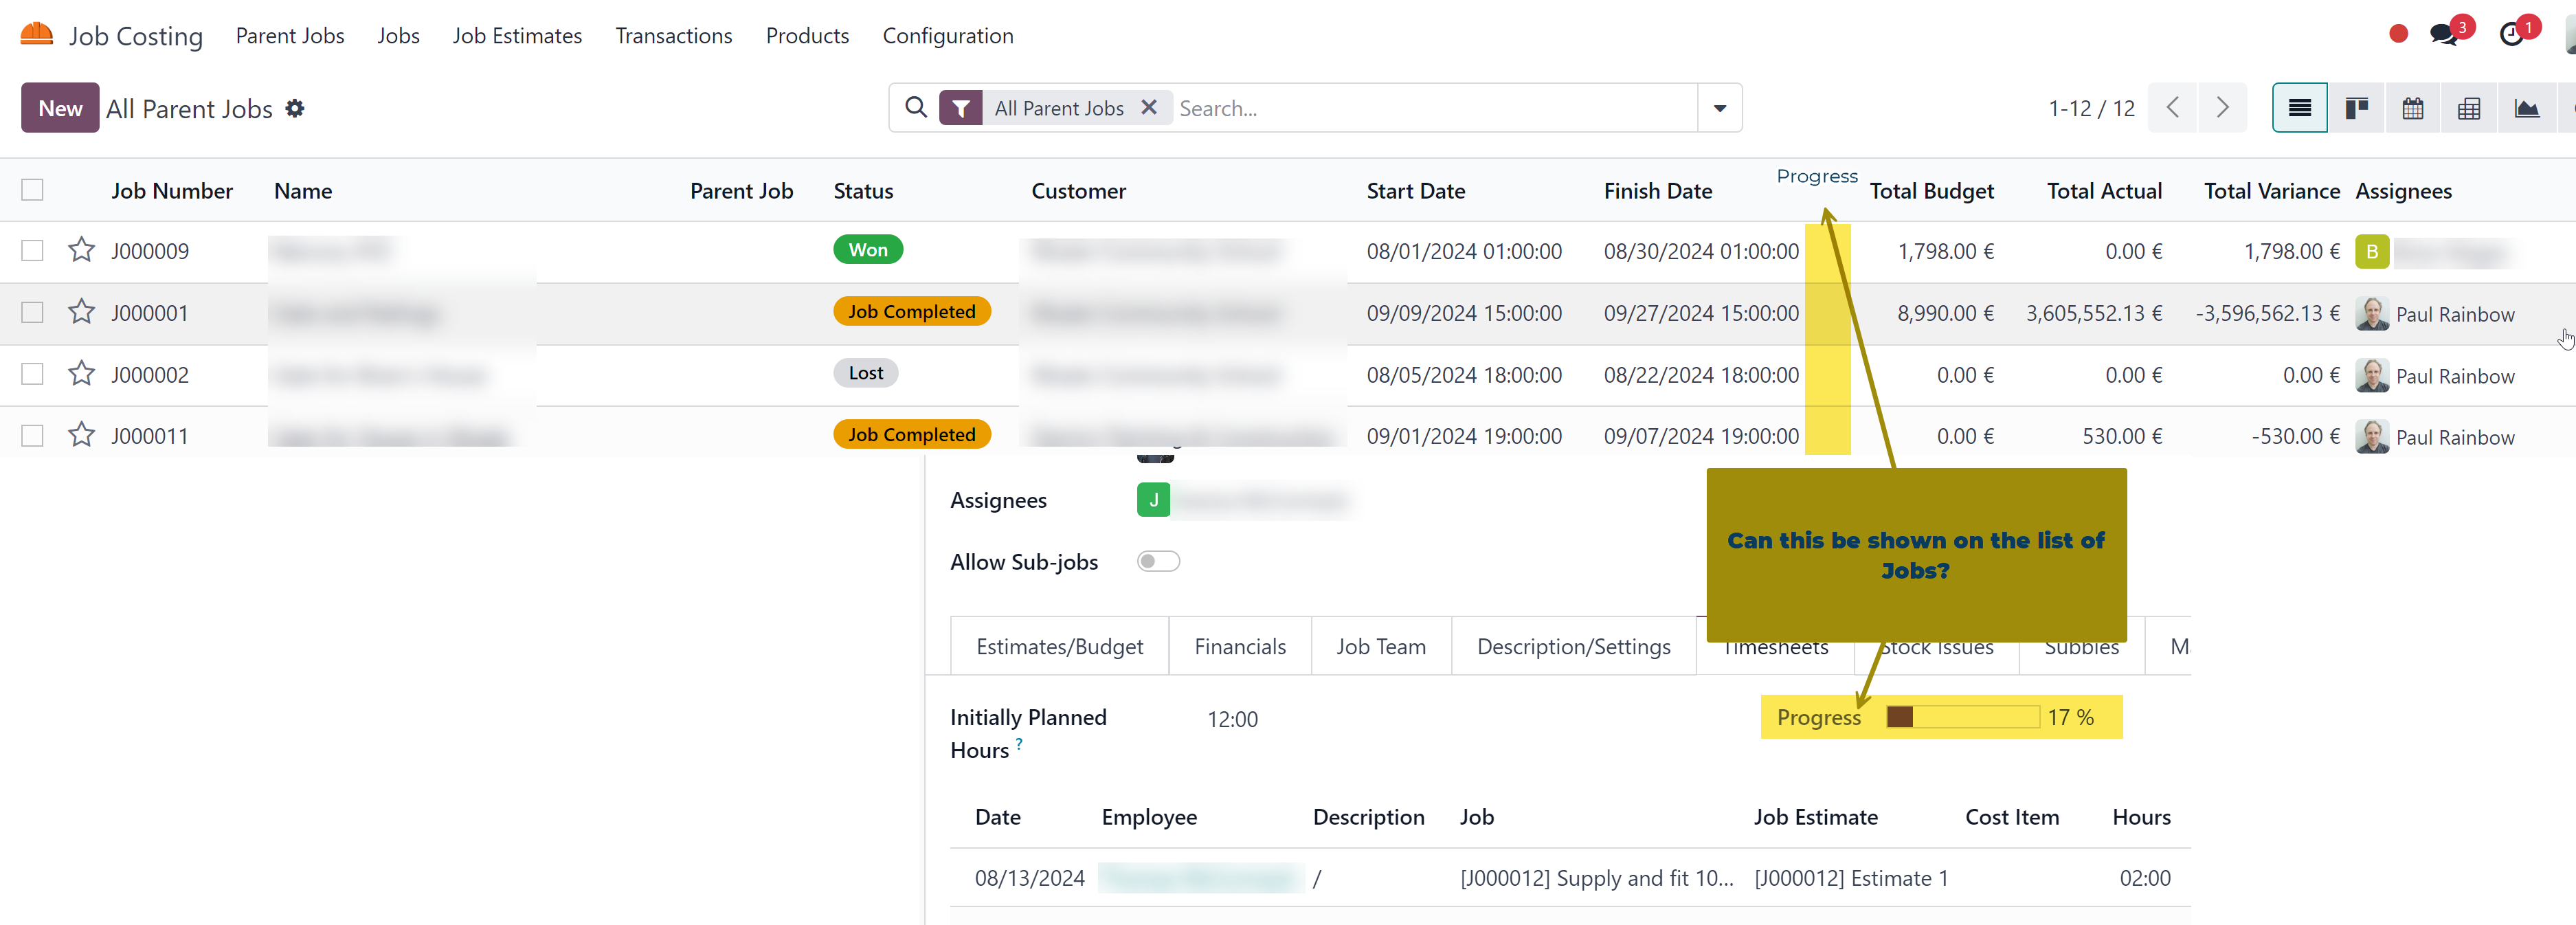Check the select-all header checkbox
Image resolution: width=2576 pixels, height=925 pixels.
click(x=32, y=190)
